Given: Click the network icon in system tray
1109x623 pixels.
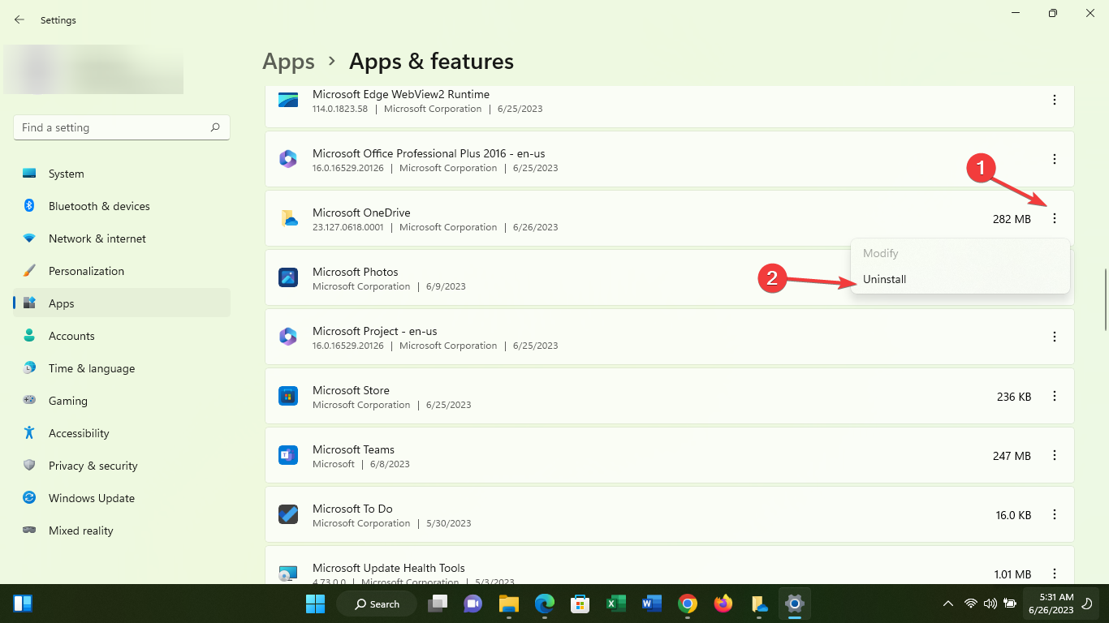Looking at the screenshot, I should (x=969, y=604).
